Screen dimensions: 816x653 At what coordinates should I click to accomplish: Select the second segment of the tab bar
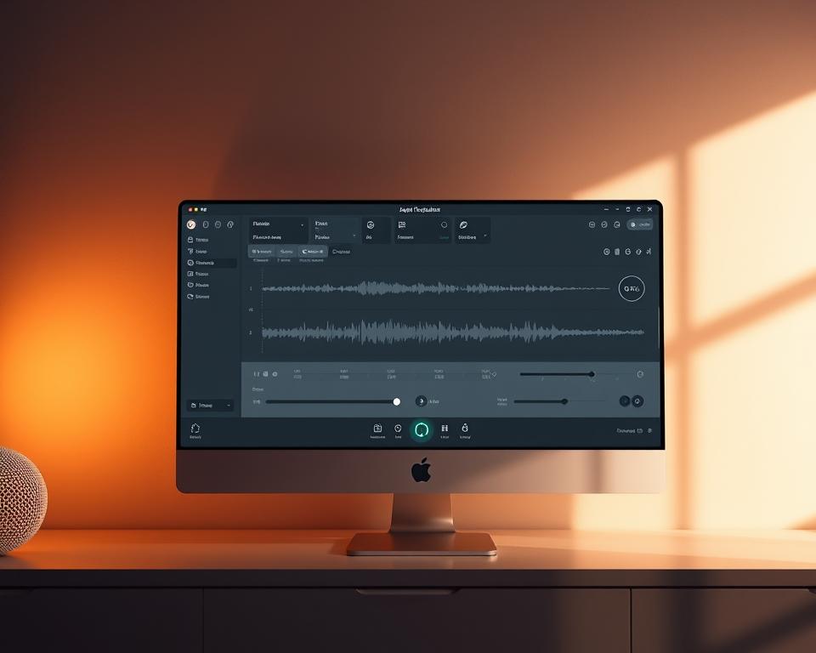click(286, 252)
